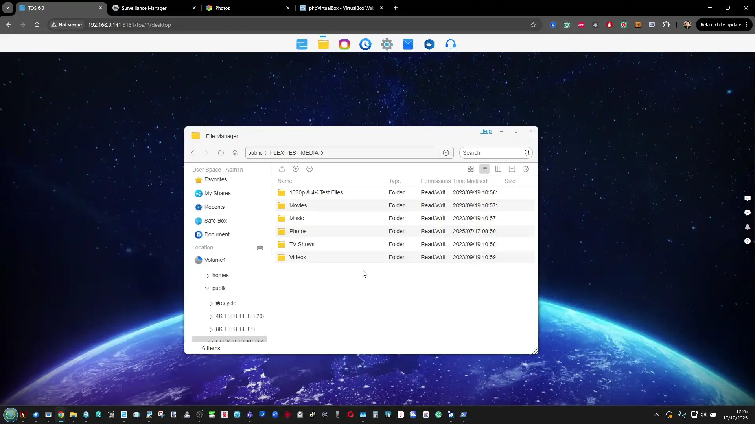
Task: Click the notifications bell on right sidebar
Action: [747, 227]
